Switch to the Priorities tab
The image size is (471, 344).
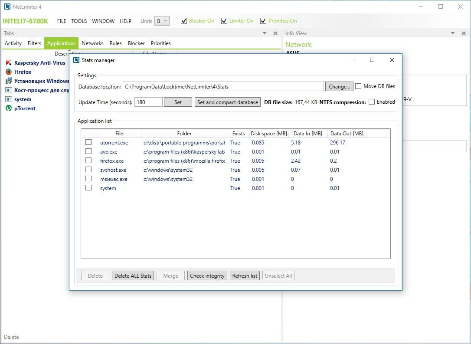(x=161, y=43)
